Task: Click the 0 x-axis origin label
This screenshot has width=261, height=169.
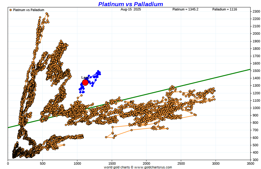Action: (x=8, y=163)
